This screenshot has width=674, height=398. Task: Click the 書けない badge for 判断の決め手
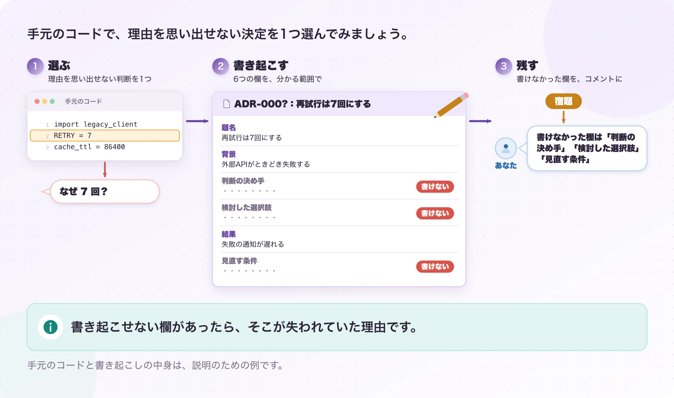point(435,187)
